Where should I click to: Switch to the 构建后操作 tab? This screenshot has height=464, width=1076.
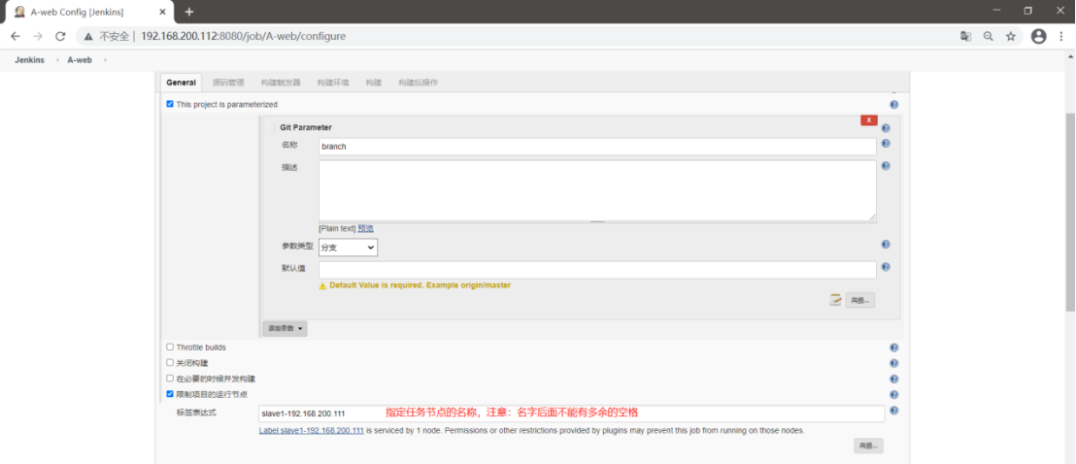[418, 83]
